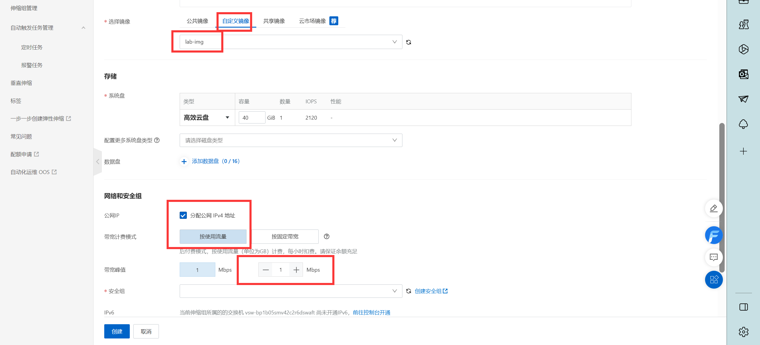Open 伸缩组管理 in the left menu
Image resolution: width=760 pixels, height=345 pixels.
tap(24, 8)
